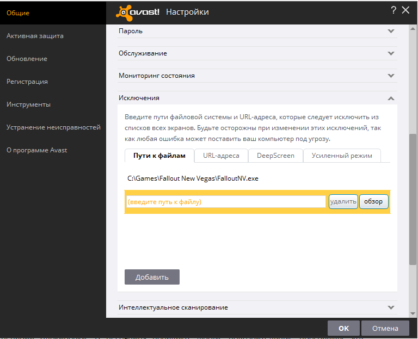Click the file path input field
This screenshot has height=339, width=418.
point(225,202)
